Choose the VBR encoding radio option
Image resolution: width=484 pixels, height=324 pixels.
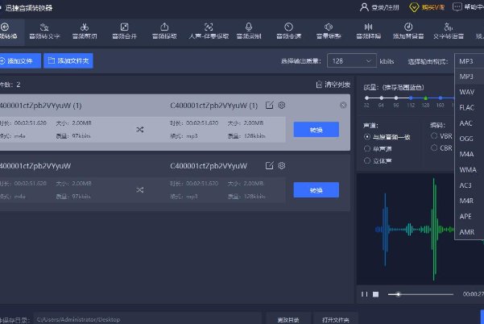[x=434, y=137]
